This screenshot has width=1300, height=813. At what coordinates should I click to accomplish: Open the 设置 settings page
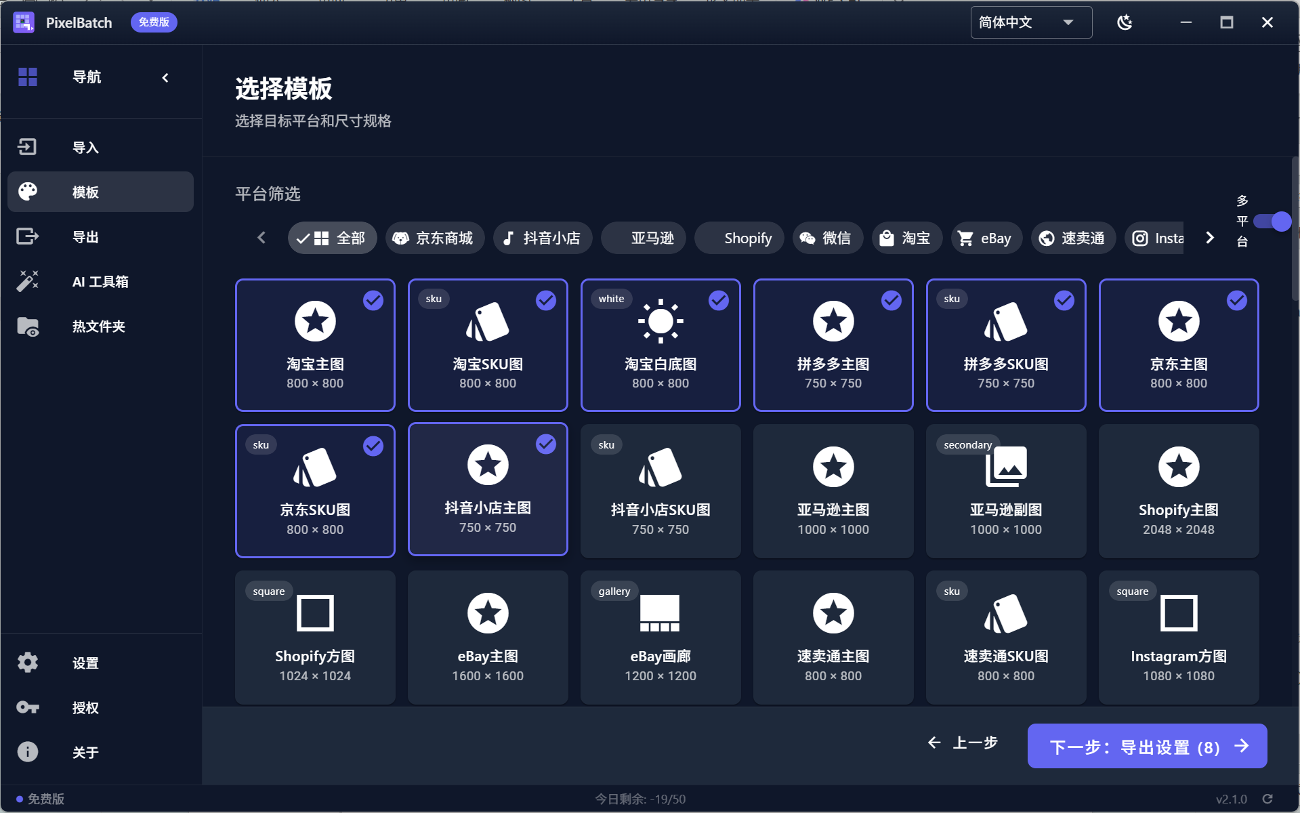100,663
